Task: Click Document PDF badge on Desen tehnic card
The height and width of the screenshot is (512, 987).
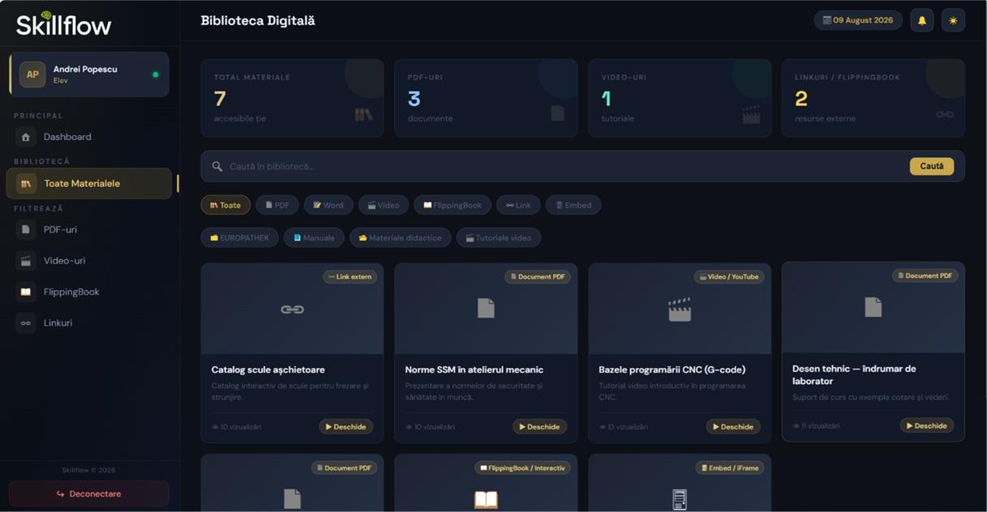Action: pyautogui.click(x=925, y=275)
